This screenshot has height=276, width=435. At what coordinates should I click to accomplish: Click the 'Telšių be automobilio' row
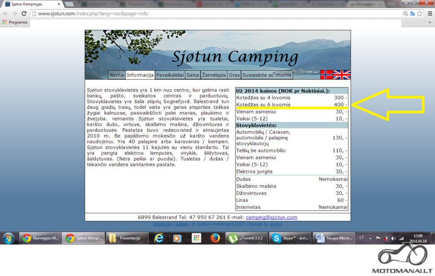pos(291,151)
